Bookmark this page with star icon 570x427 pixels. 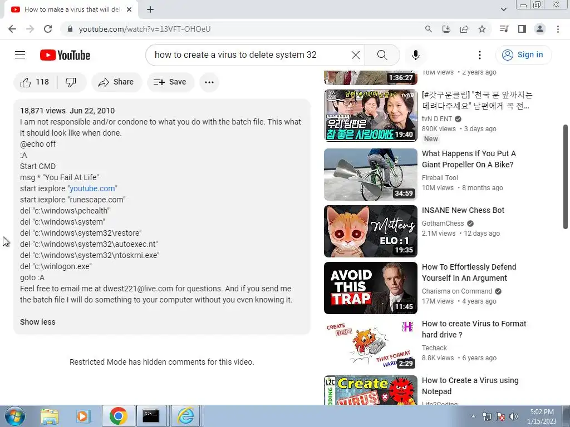[482, 29]
